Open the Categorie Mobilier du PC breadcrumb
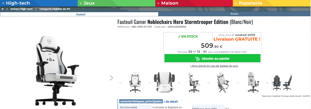The height and width of the screenshot is (109, 311). pos(55,9)
